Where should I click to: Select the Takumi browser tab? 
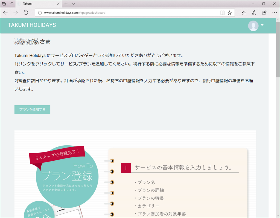(39, 4)
